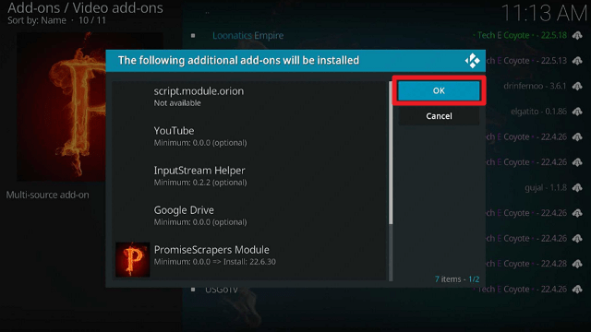
Task: Click cloud icon beside version 22.5.13
Action: click(x=577, y=61)
